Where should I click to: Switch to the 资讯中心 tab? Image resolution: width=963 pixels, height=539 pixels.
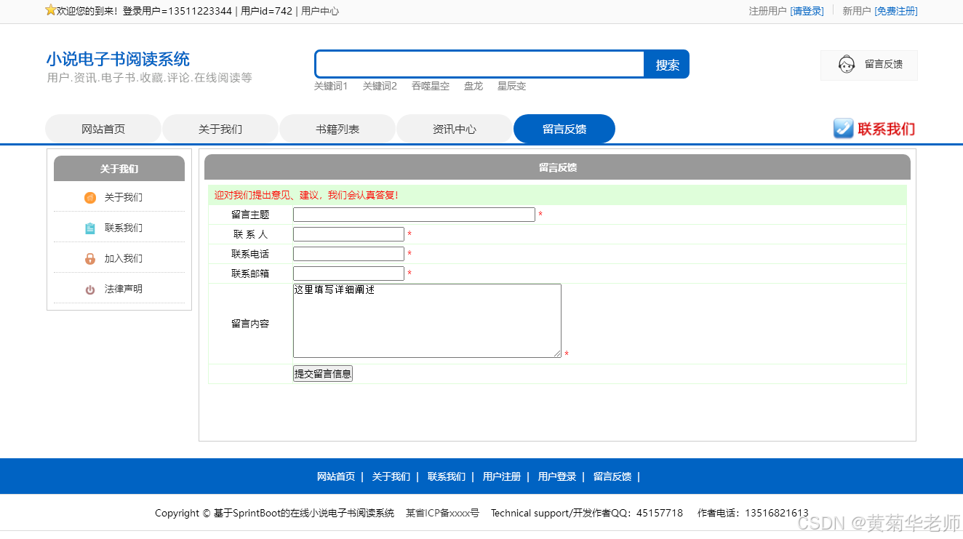(x=455, y=129)
